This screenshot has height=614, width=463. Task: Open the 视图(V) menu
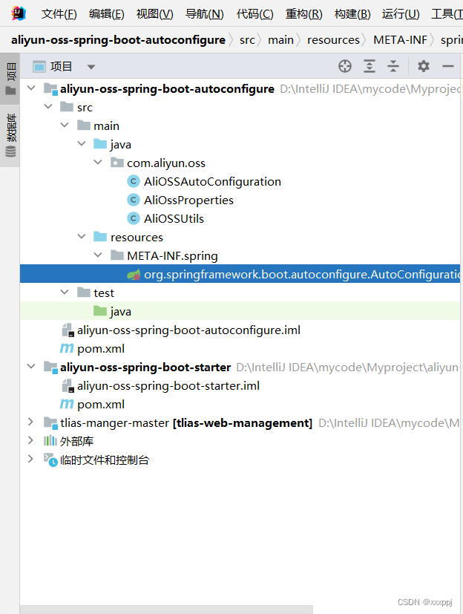pyautogui.click(x=154, y=15)
